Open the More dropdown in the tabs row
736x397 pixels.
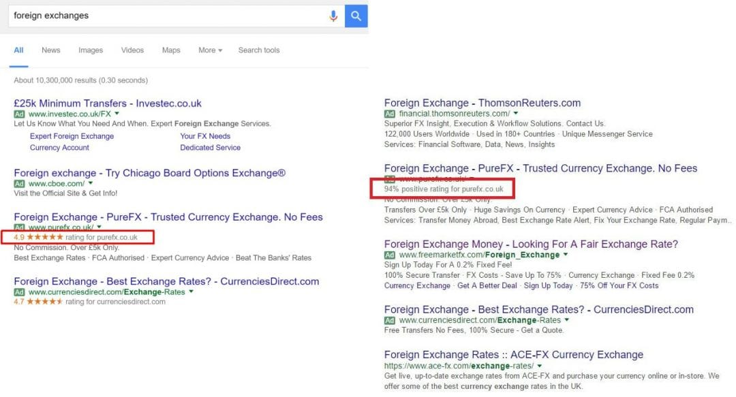click(x=209, y=50)
